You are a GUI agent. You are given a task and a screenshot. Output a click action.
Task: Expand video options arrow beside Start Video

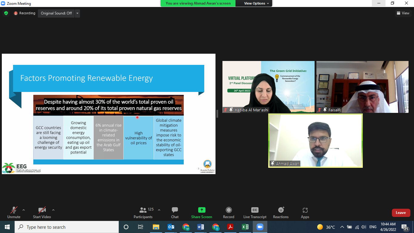pyautogui.click(x=53, y=210)
